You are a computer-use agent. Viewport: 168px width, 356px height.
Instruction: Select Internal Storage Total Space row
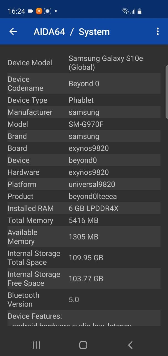tap(84, 258)
